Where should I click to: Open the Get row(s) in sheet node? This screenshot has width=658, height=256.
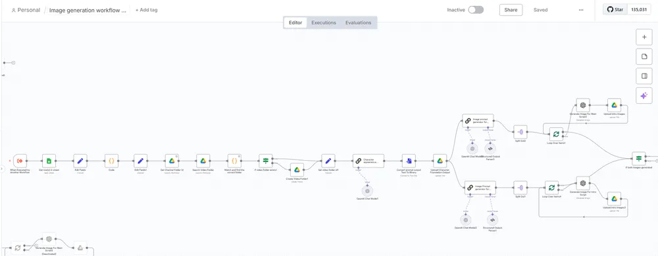click(49, 161)
